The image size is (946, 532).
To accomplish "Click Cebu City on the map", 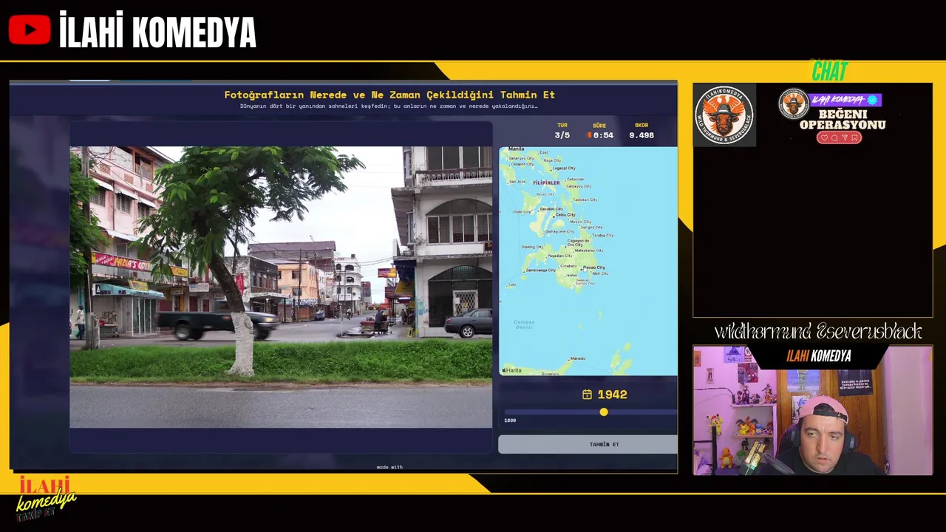I will point(565,215).
